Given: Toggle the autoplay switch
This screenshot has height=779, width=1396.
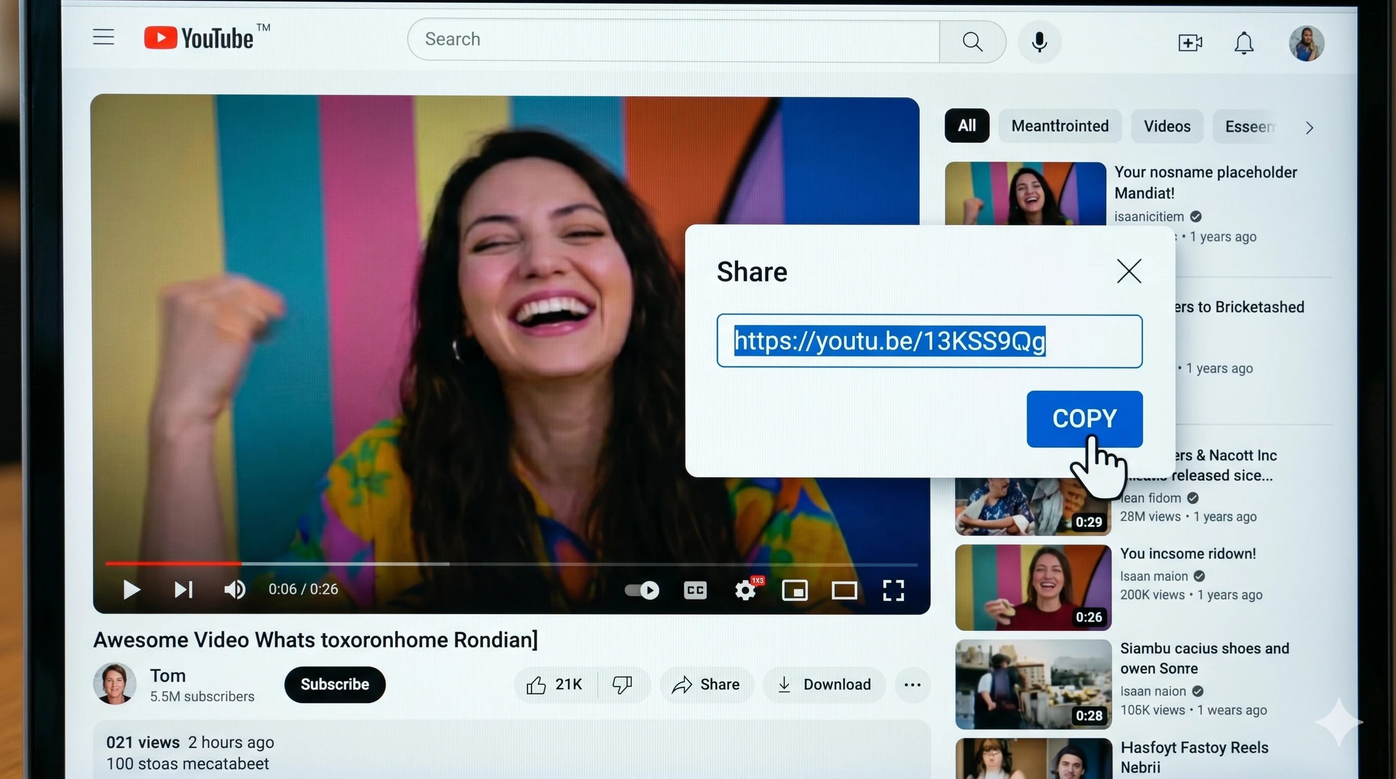Looking at the screenshot, I should 642,590.
